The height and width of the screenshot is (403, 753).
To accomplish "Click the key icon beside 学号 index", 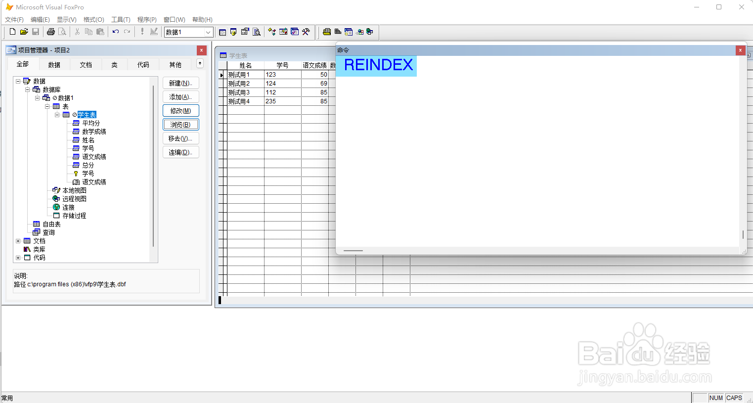I will point(76,174).
